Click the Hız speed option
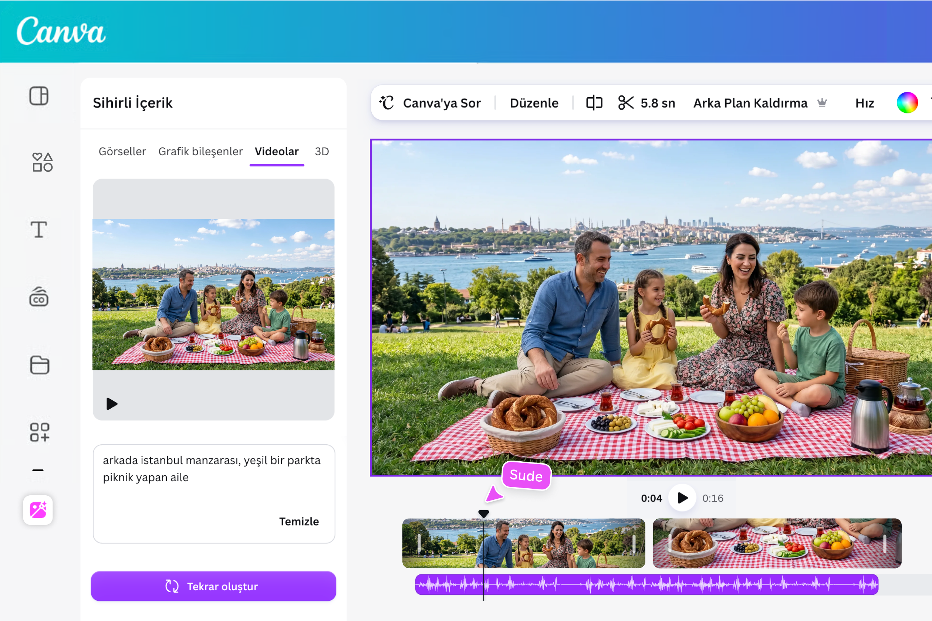The width and height of the screenshot is (932, 621). 865,103
